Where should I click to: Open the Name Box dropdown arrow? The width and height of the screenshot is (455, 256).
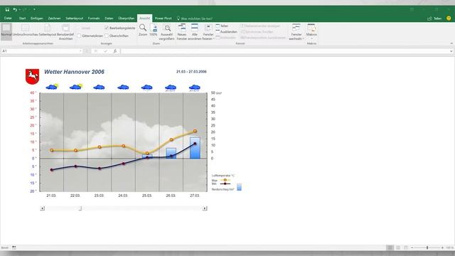[80, 51]
